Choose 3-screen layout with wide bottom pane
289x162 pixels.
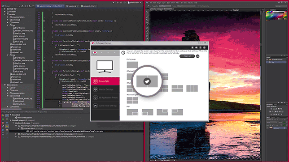(x=177, y=89)
